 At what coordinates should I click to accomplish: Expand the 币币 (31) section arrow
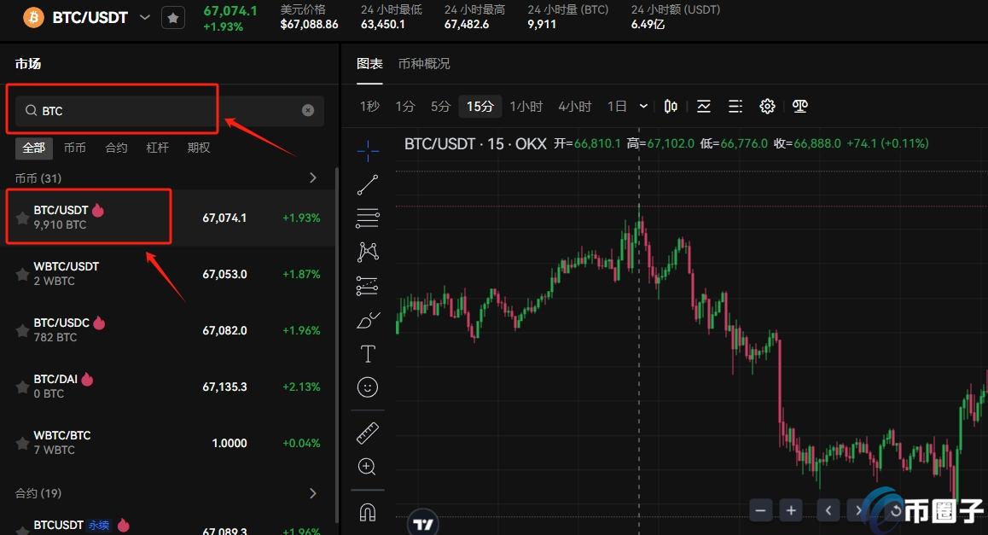tap(313, 177)
